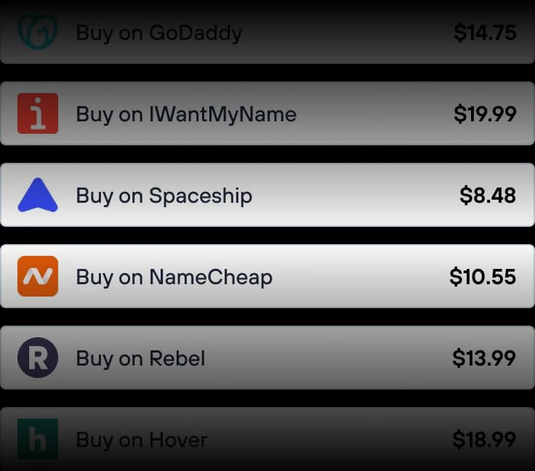Choose the "Buy on IWantMyName" text
535x471 pixels.
coord(186,114)
